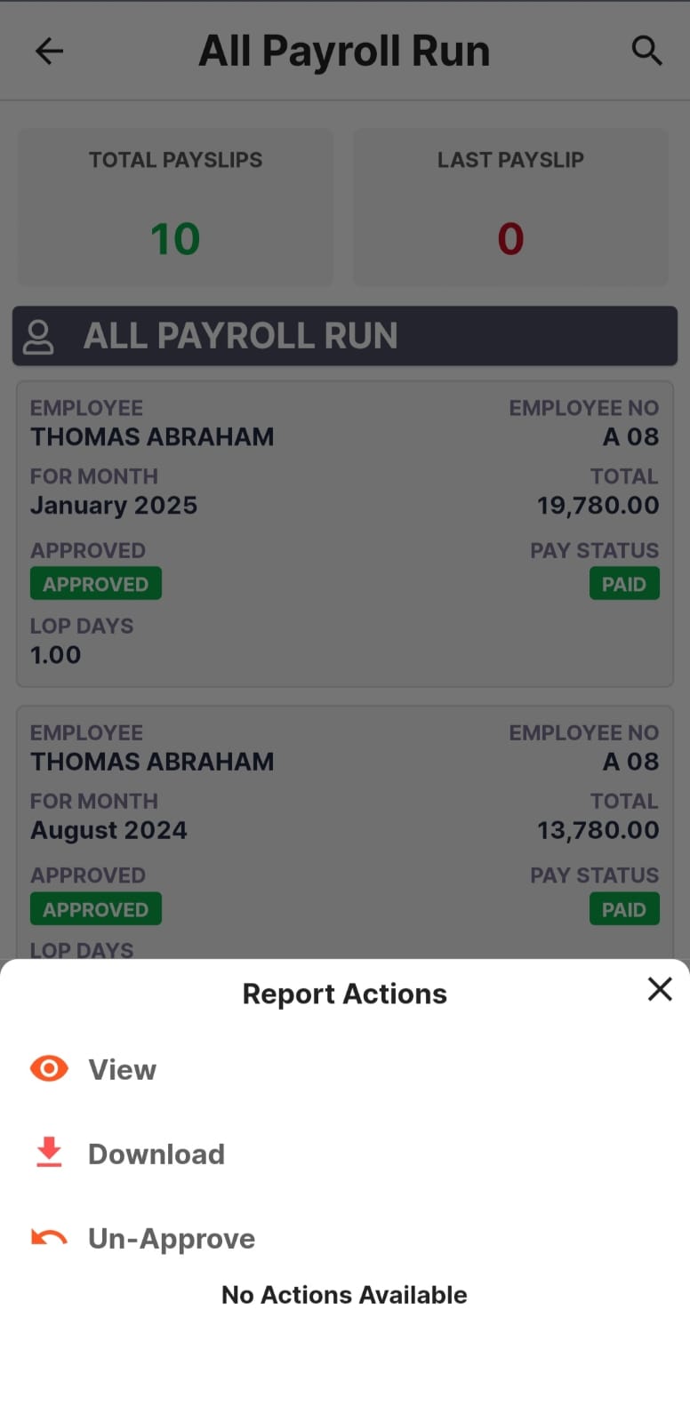The height and width of the screenshot is (1422, 690).
Task: Click the Un-Approve undo arrow icon
Action: [49, 1237]
